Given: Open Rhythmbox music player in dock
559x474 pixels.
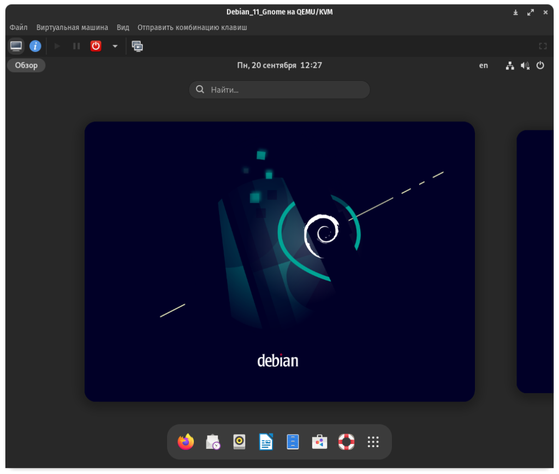Looking at the screenshot, I should pos(239,442).
